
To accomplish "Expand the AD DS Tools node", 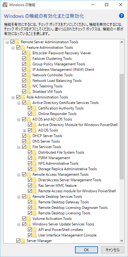I will point(25,131).
